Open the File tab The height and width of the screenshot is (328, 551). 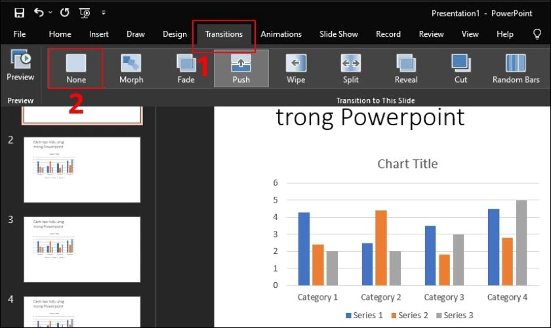click(19, 34)
